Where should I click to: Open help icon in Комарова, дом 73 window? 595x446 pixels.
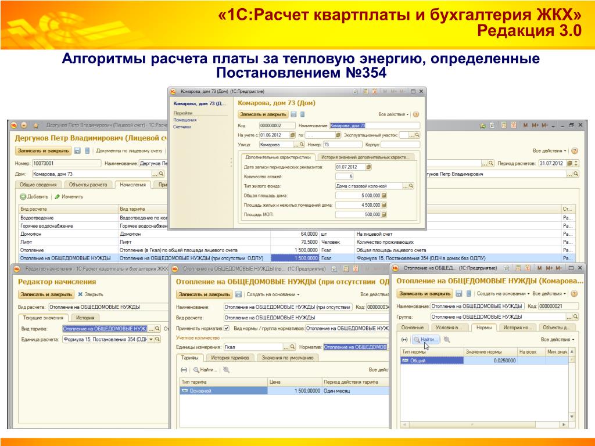(416, 114)
